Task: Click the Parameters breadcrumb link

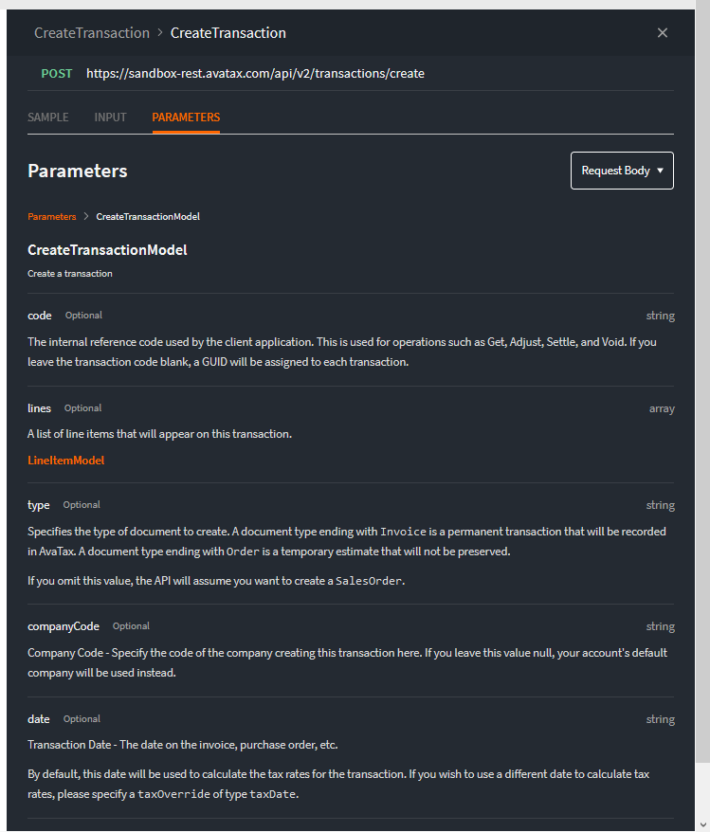Action: click(51, 217)
